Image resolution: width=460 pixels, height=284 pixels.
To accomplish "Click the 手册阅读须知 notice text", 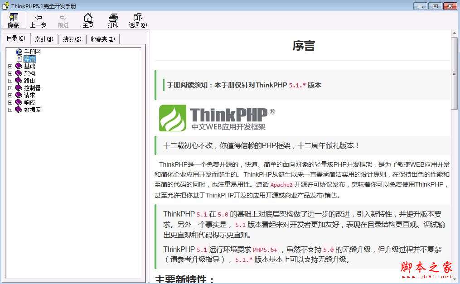I will coord(244,85).
